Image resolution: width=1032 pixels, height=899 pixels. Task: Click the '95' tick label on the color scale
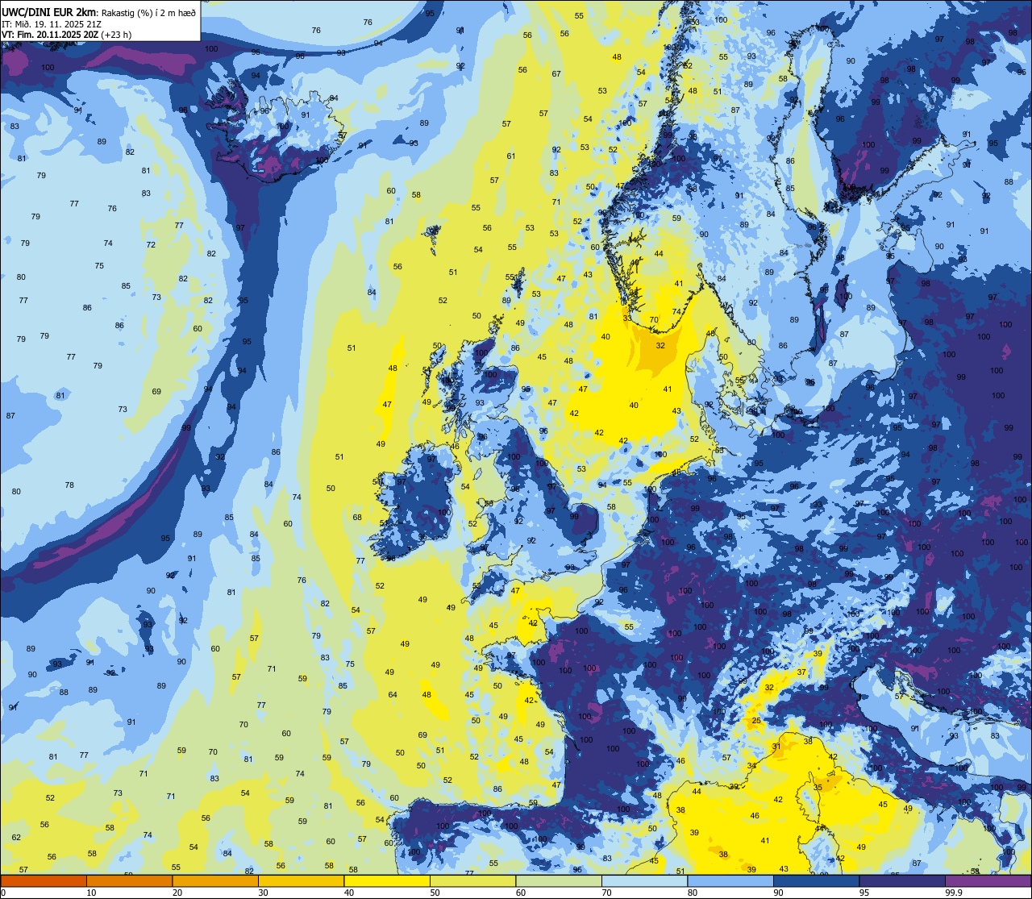pyautogui.click(x=864, y=893)
